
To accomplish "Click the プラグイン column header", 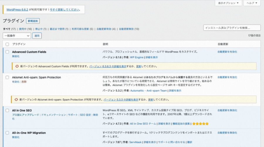I will pyautogui.click(x=19, y=44).
